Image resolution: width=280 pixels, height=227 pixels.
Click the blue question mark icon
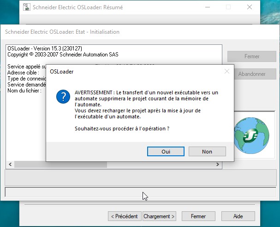(x=63, y=97)
